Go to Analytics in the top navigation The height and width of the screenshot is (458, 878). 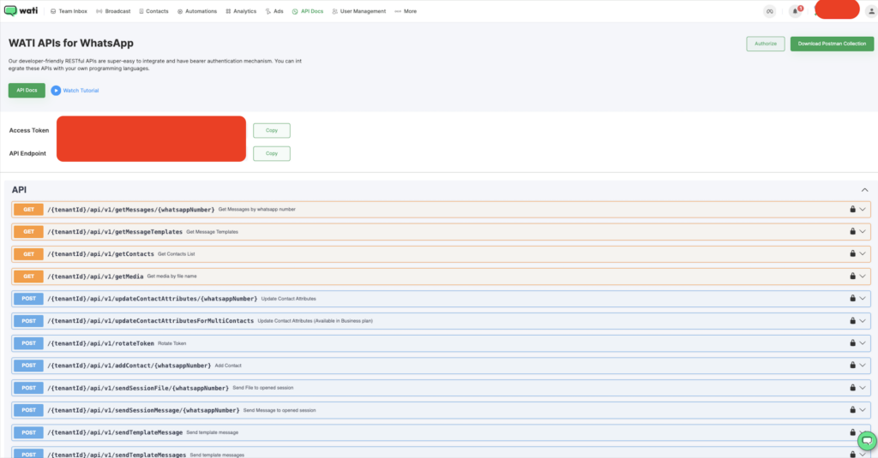(241, 11)
